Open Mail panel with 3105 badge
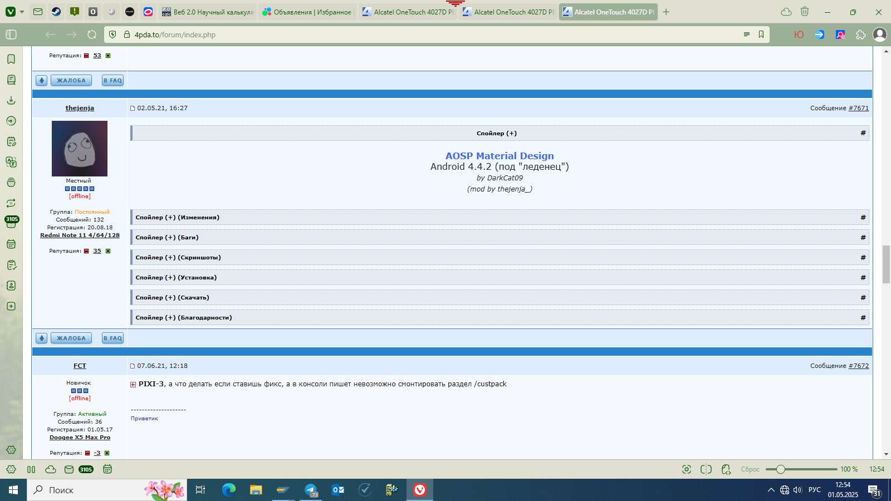Screen dimensions: 891x501 pyautogui.click(x=11, y=222)
